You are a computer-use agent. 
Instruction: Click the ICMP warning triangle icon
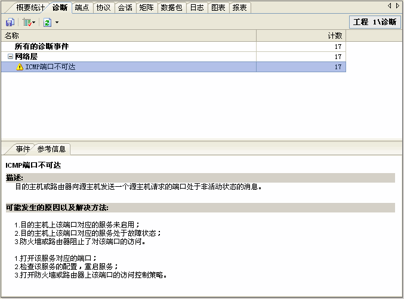(x=20, y=67)
